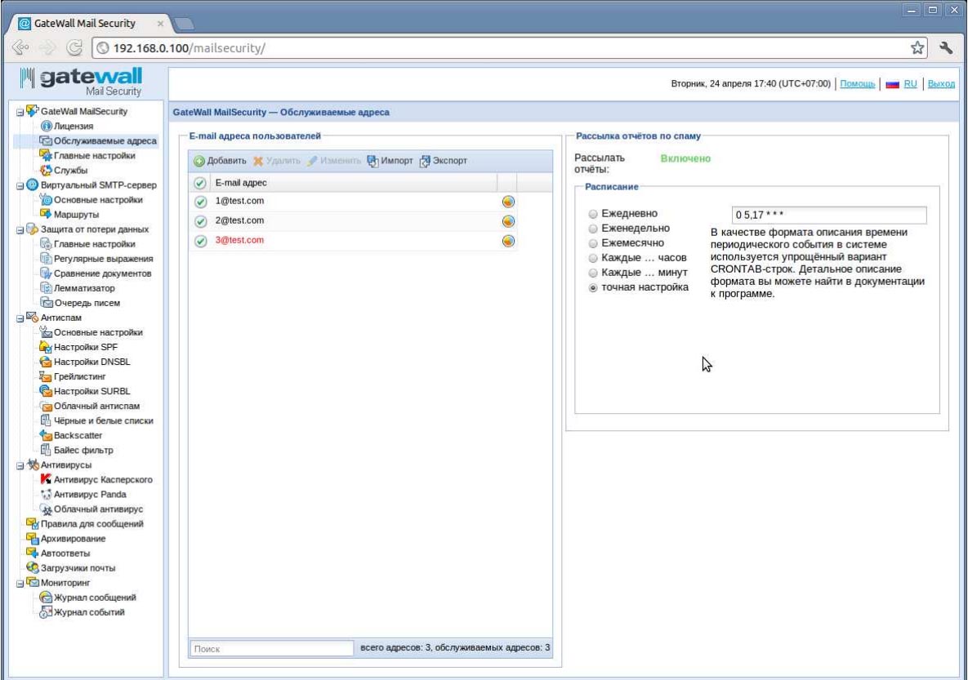968x680 pixels.
Task: Click the Import (Импорт) toolbar icon
Action: [372, 161]
